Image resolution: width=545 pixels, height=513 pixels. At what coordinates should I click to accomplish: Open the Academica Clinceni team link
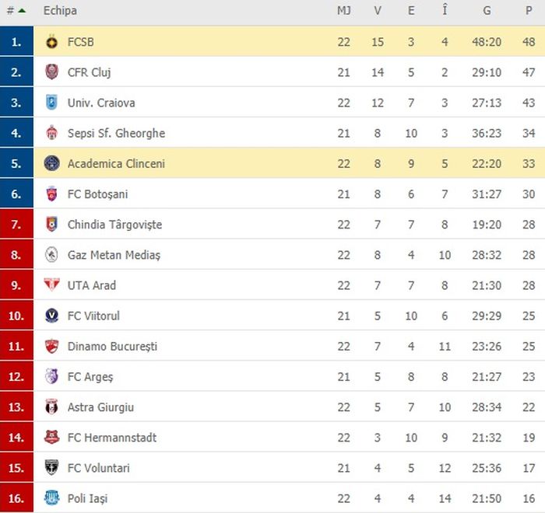[x=116, y=164]
